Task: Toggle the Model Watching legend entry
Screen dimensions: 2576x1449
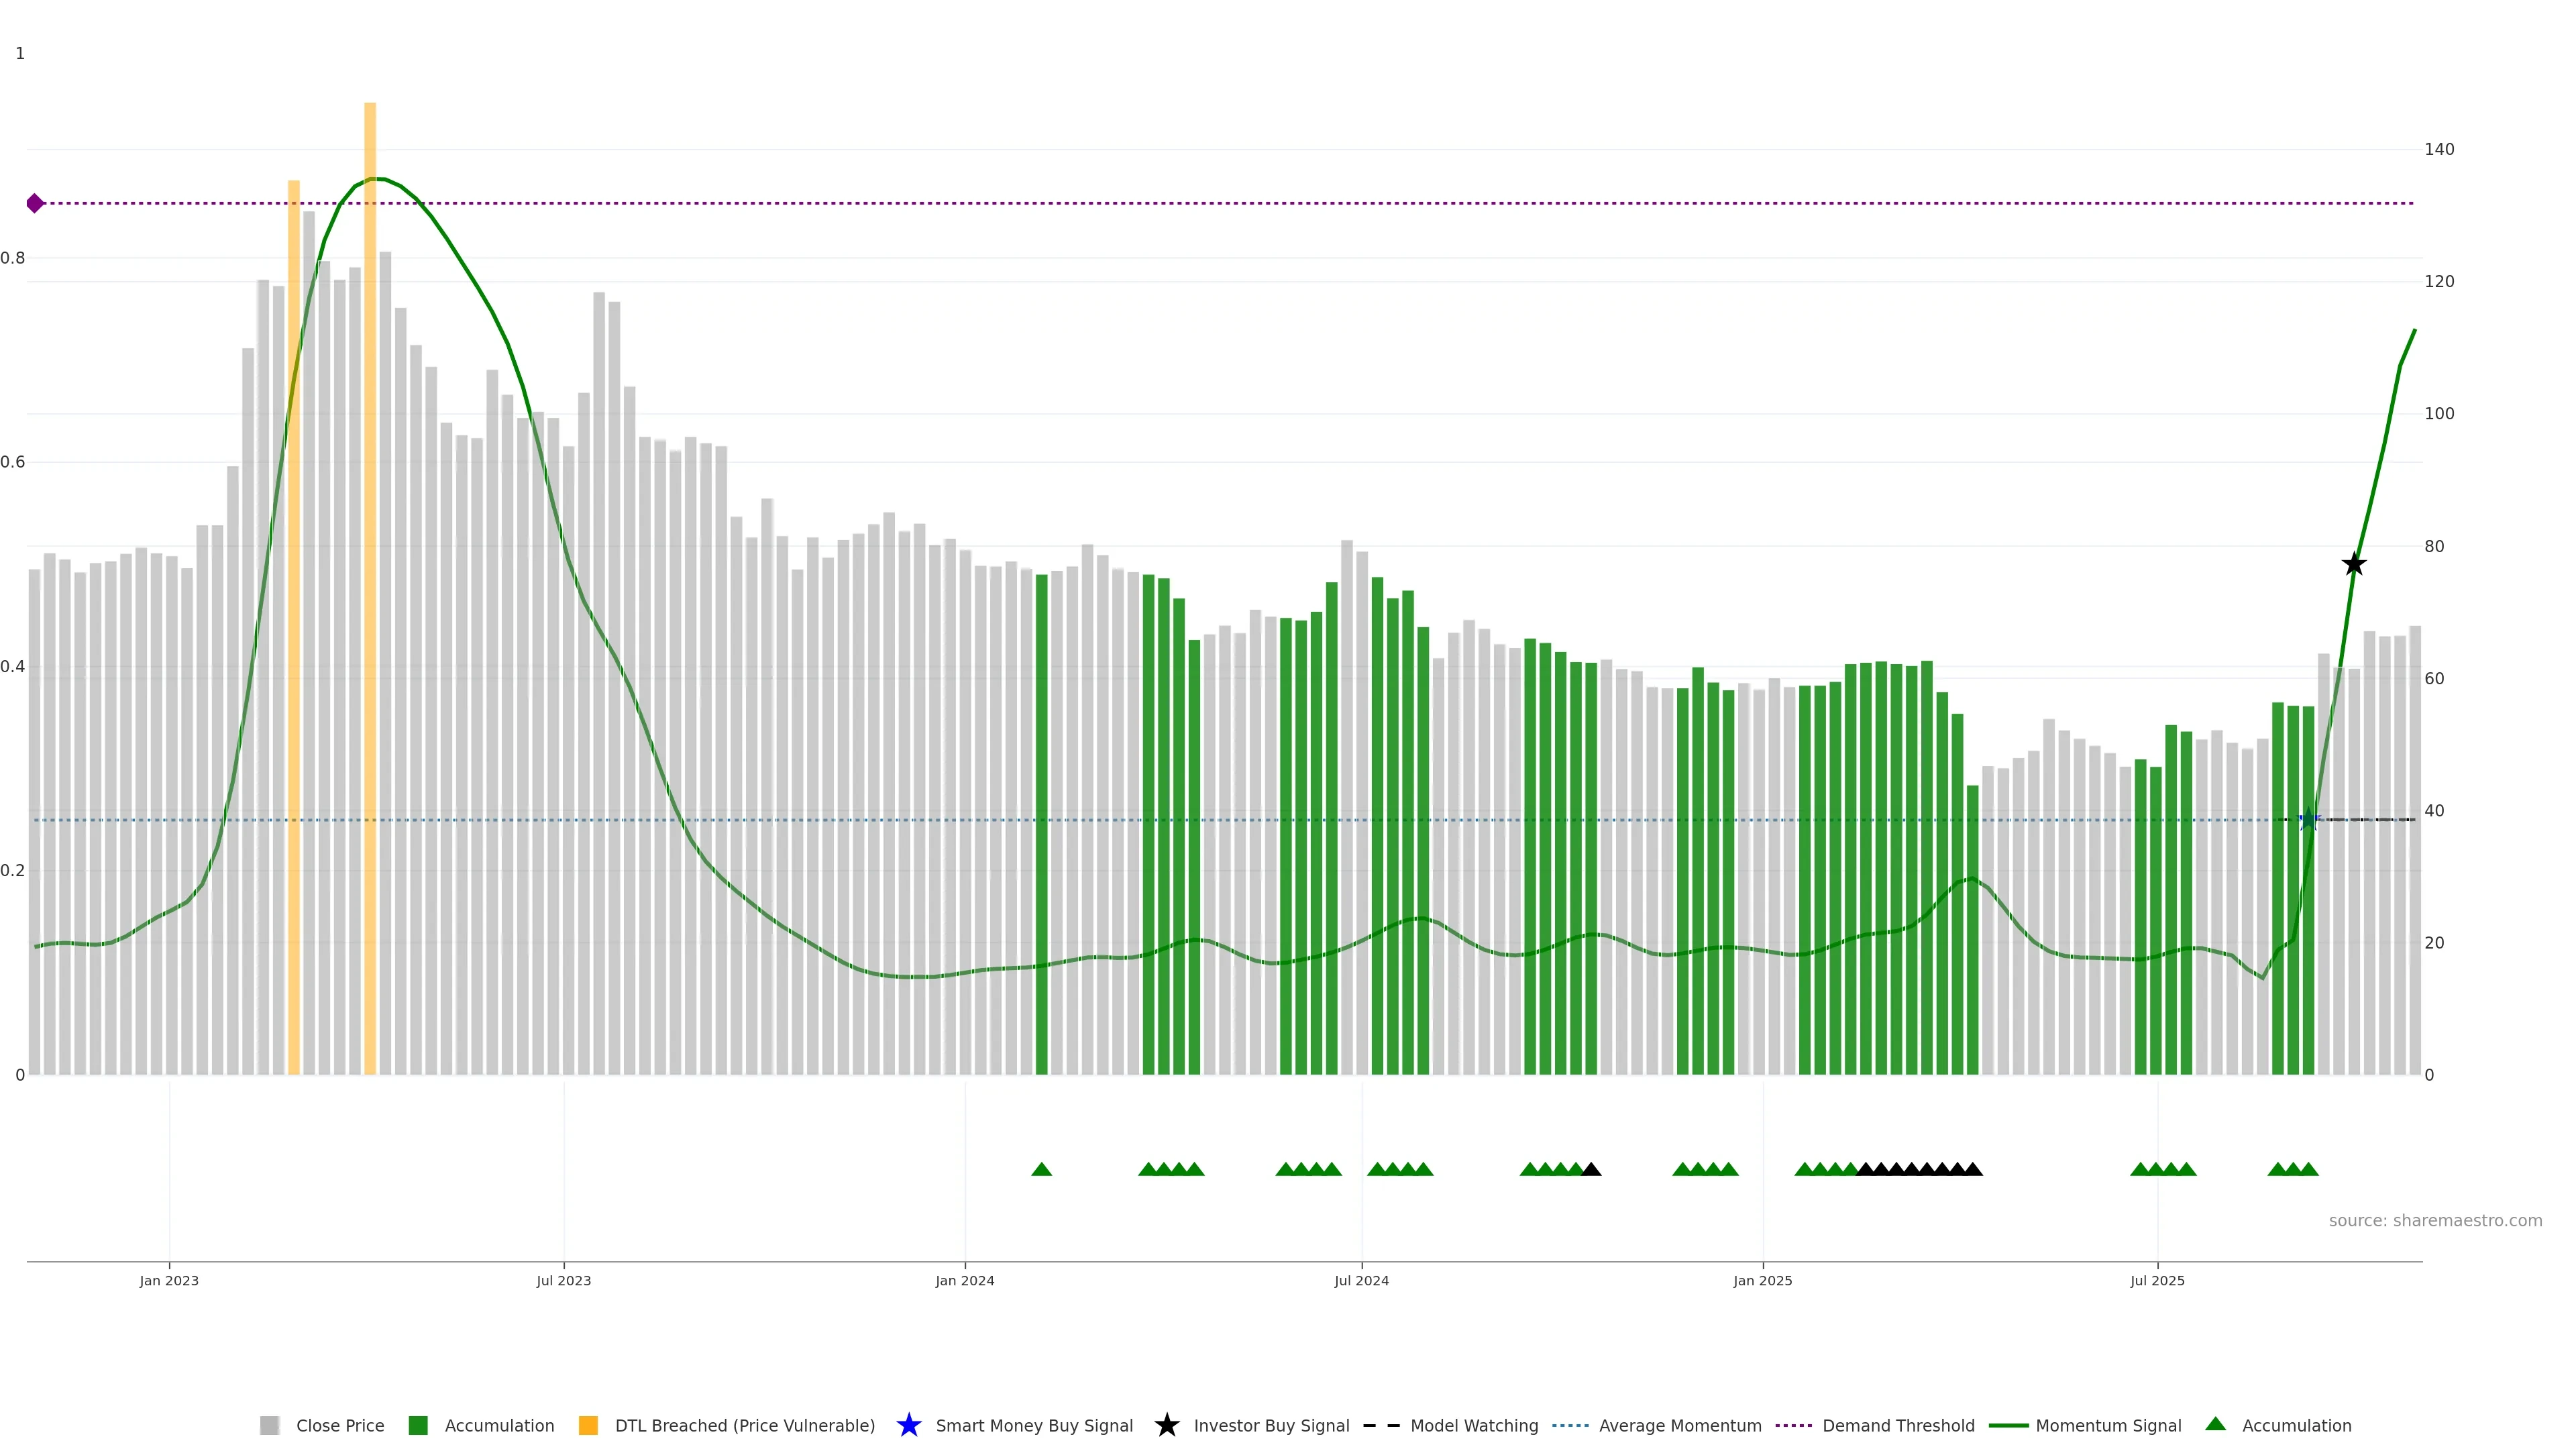Action: click(1473, 1425)
